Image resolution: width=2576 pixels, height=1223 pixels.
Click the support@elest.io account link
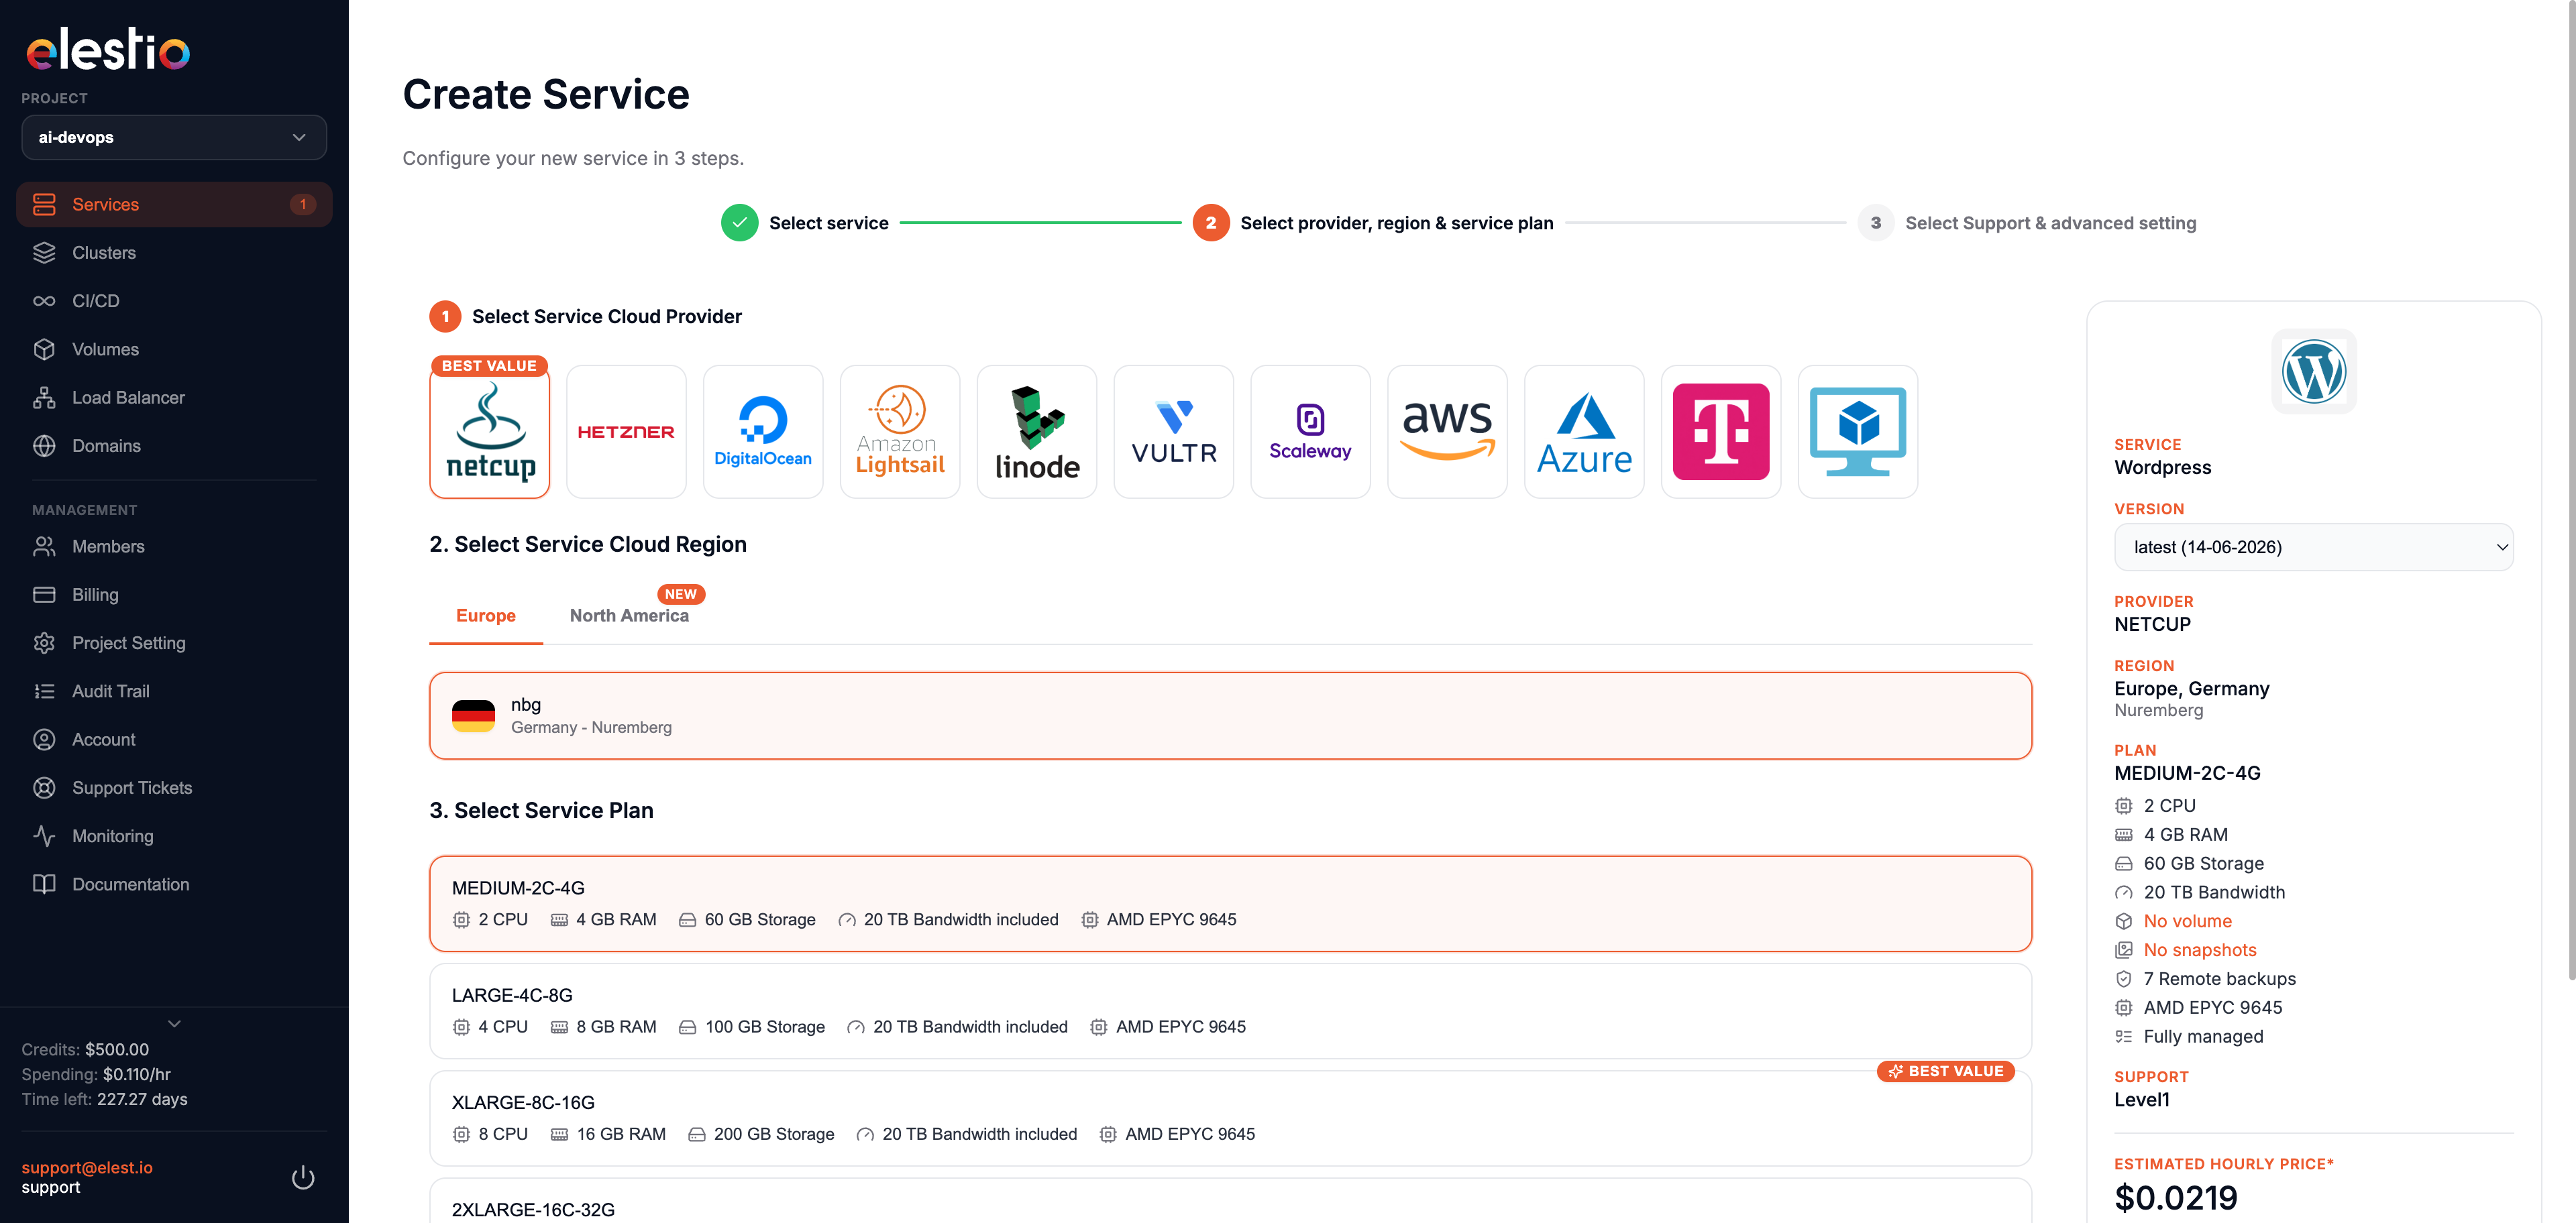[87, 1167]
